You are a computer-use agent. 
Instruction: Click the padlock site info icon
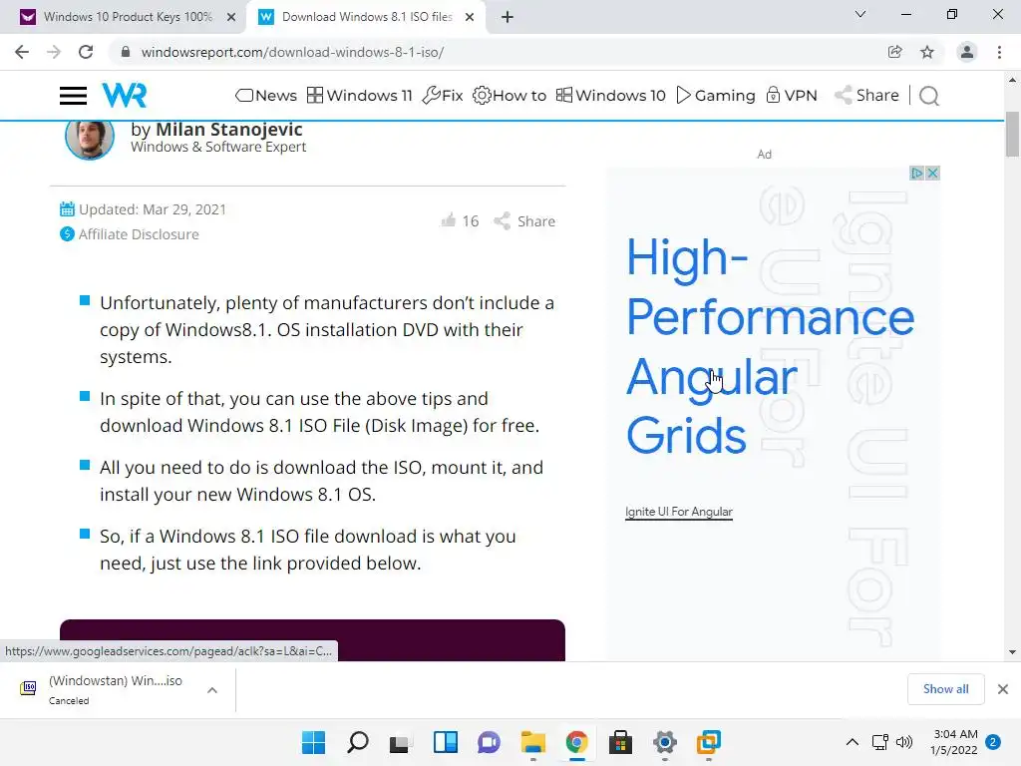(x=126, y=52)
